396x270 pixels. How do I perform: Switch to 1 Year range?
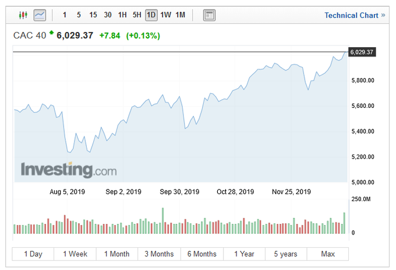click(x=244, y=254)
